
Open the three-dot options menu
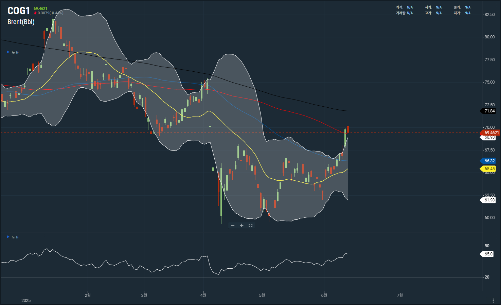coord(493,301)
